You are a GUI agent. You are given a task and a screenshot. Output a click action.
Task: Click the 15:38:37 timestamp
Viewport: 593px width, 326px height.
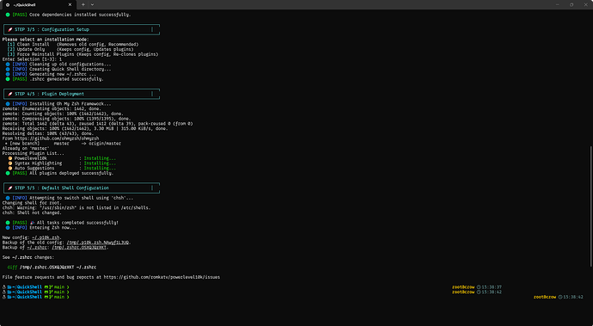click(x=492, y=287)
